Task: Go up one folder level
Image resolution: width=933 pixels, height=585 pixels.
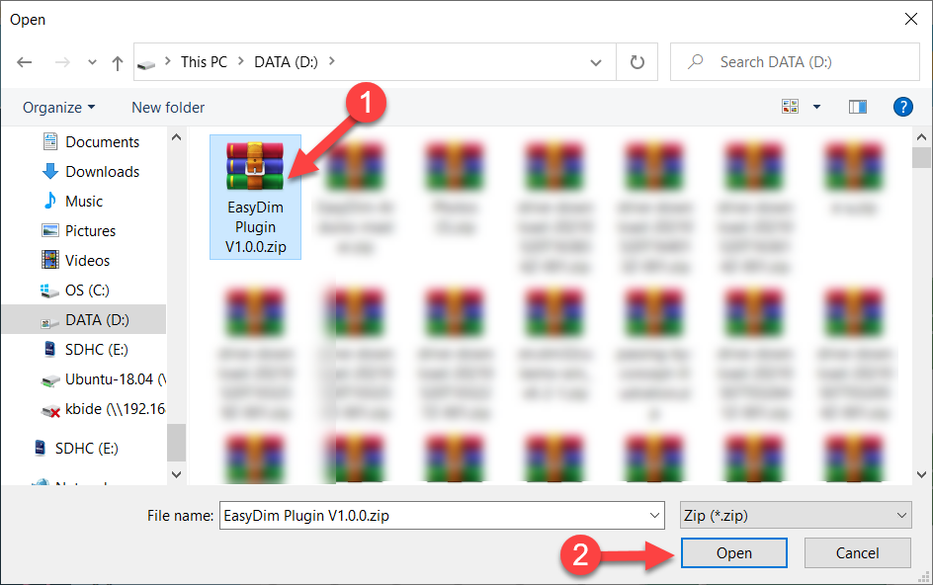Action: (x=118, y=62)
